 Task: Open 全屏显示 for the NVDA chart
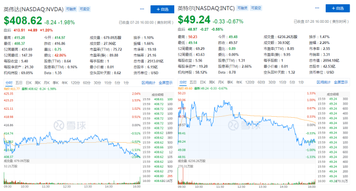(x=165, y=83)
